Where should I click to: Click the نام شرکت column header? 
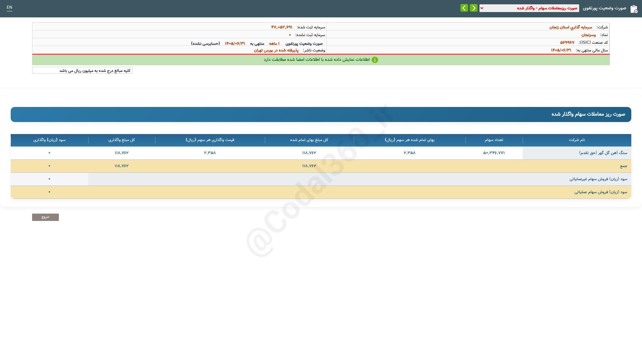point(577,140)
